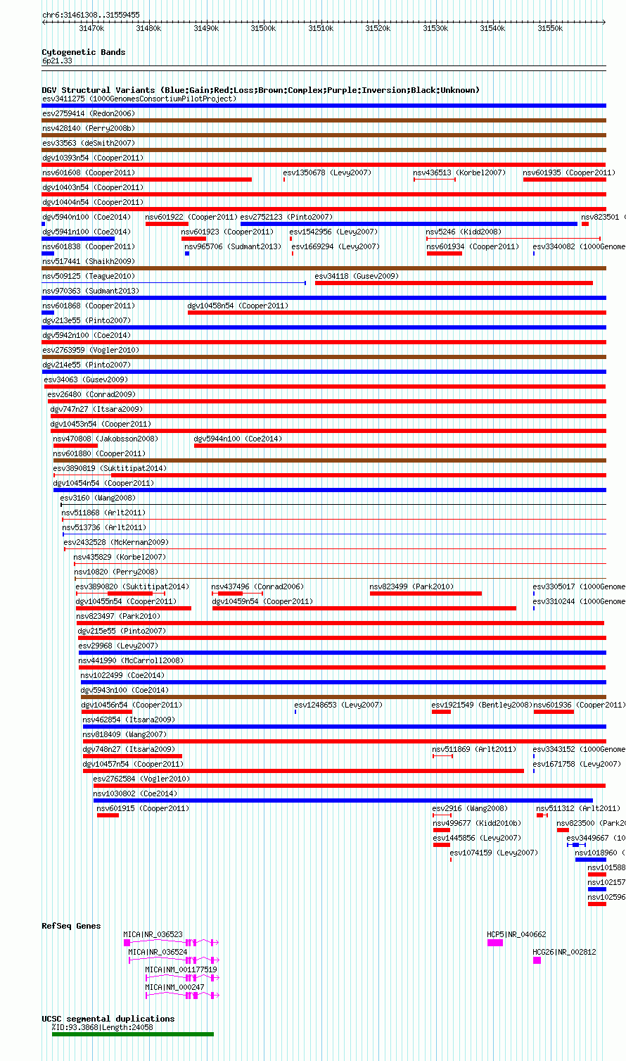Viewport: 626px width, 1061px height.
Task: Click the esv1350678 (Levy2007) variant label
Action: (x=328, y=172)
